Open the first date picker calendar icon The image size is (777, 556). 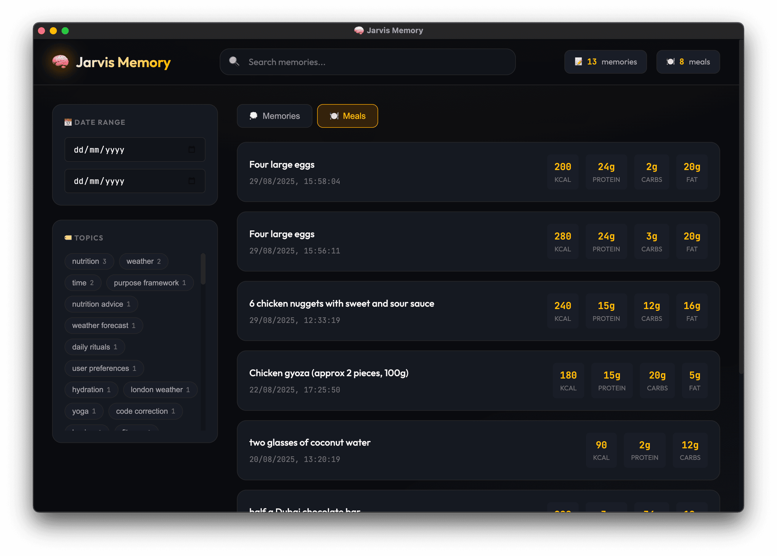pos(192,150)
